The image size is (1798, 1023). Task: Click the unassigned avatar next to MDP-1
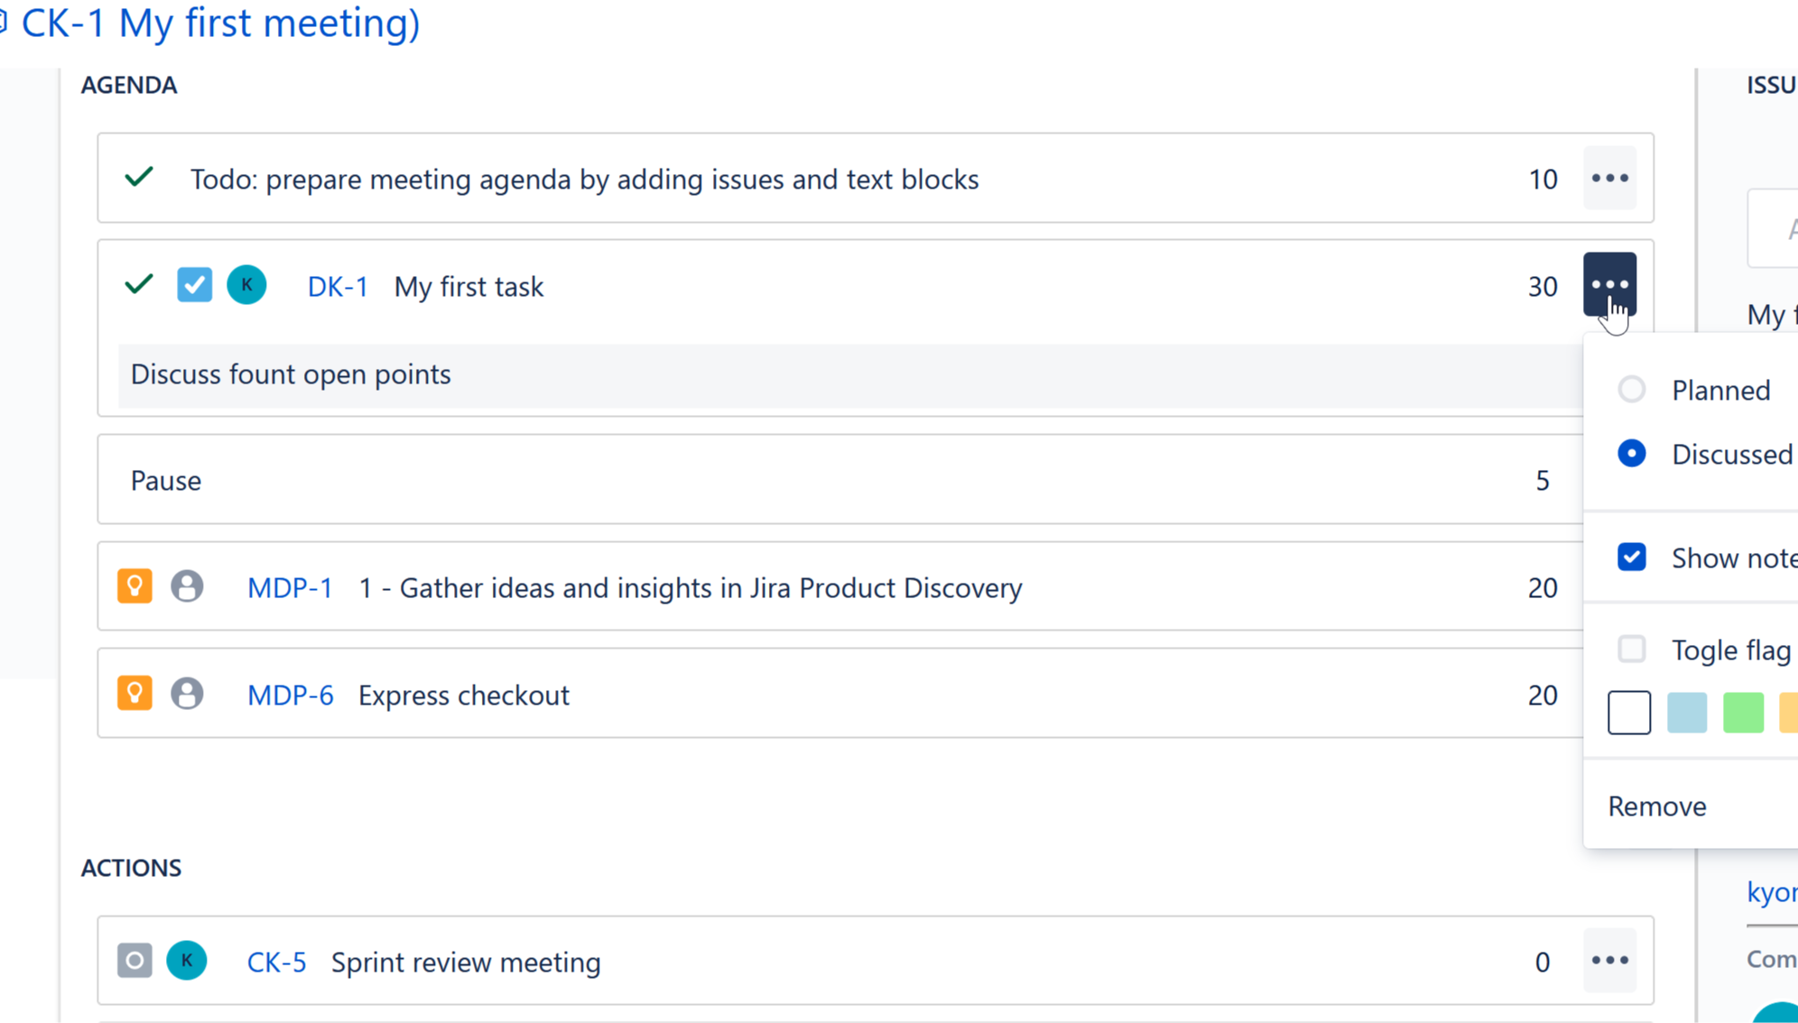[x=187, y=586]
